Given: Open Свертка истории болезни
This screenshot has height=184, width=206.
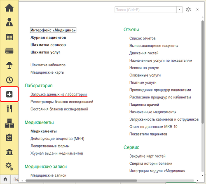Looking at the screenshot, I should coord(151,163).
